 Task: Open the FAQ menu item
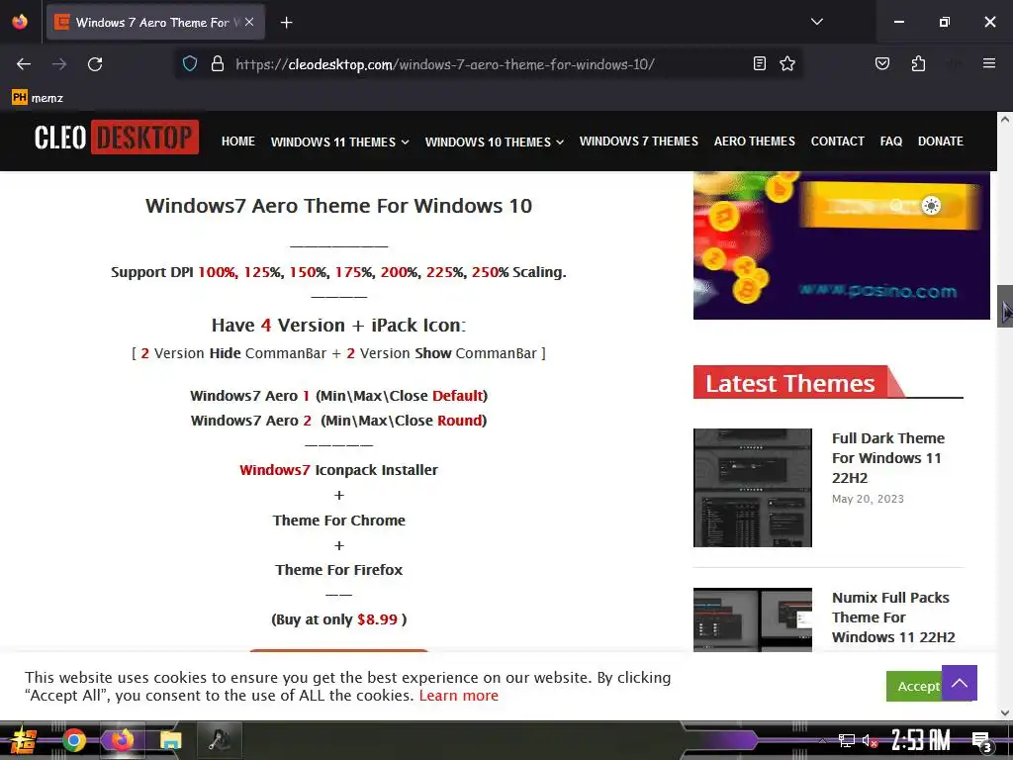pos(890,141)
